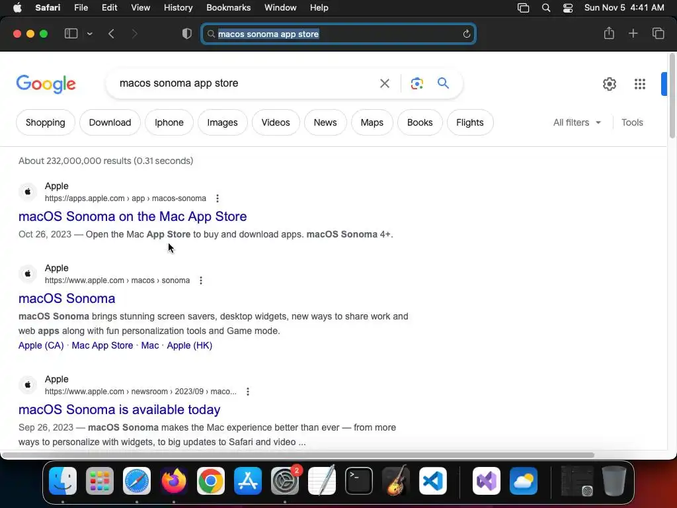The width and height of the screenshot is (677, 508).
Task: Follow the Apple (CA) sitelink
Action: click(41, 345)
